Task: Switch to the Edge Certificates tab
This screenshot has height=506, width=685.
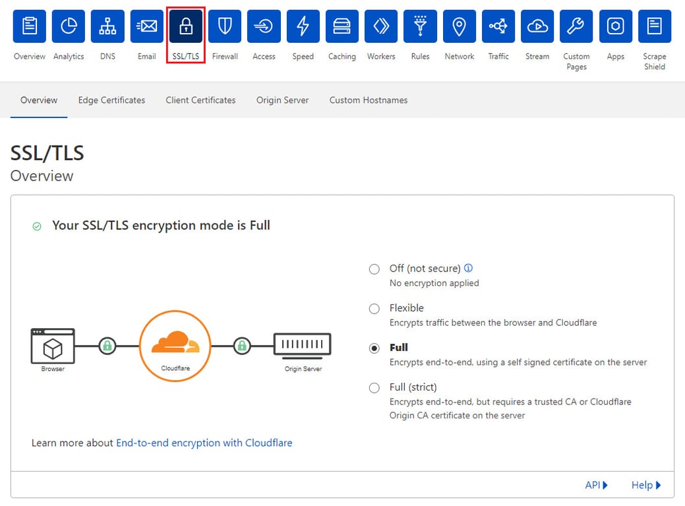Action: pos(111,100)
